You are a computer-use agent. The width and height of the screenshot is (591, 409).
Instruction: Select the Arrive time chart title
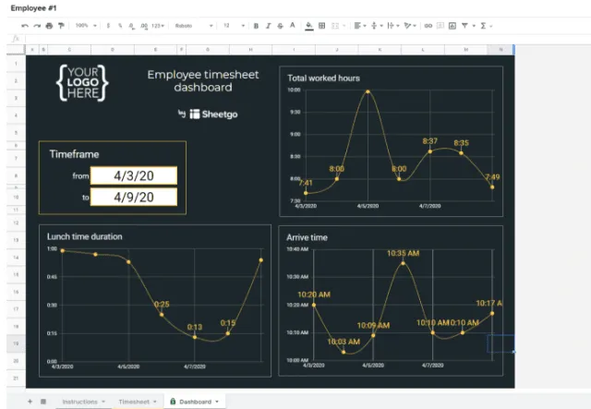[x=307, y=237]
